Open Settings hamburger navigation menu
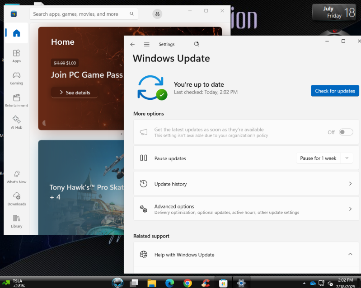Viewport: 361px width, 288px height. click(x=147, y=44)
